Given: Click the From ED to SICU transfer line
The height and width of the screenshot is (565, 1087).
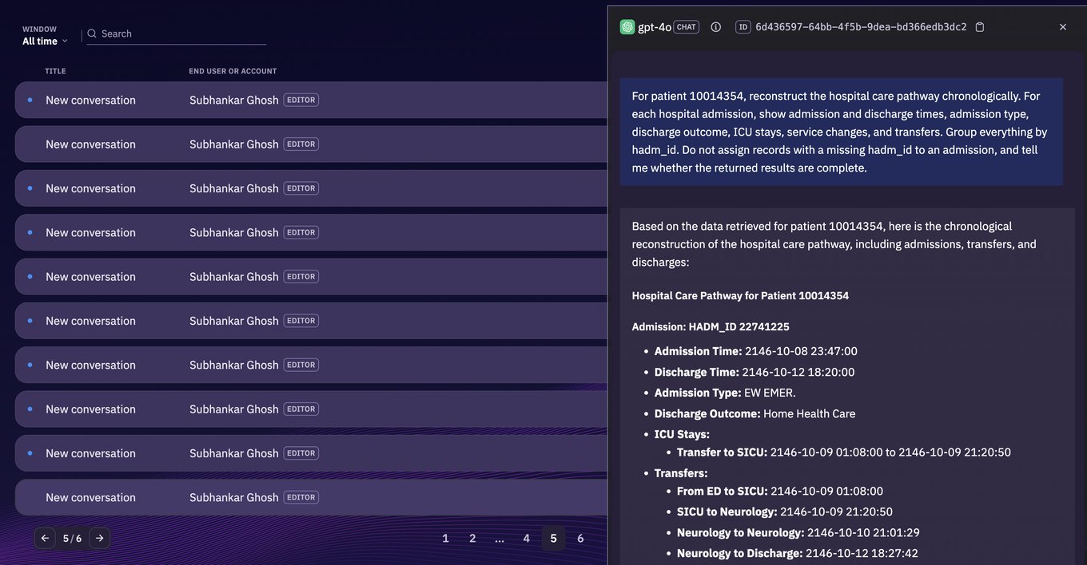Looking at the screenshot, I should pyautogui.click(x=780, y=492).
